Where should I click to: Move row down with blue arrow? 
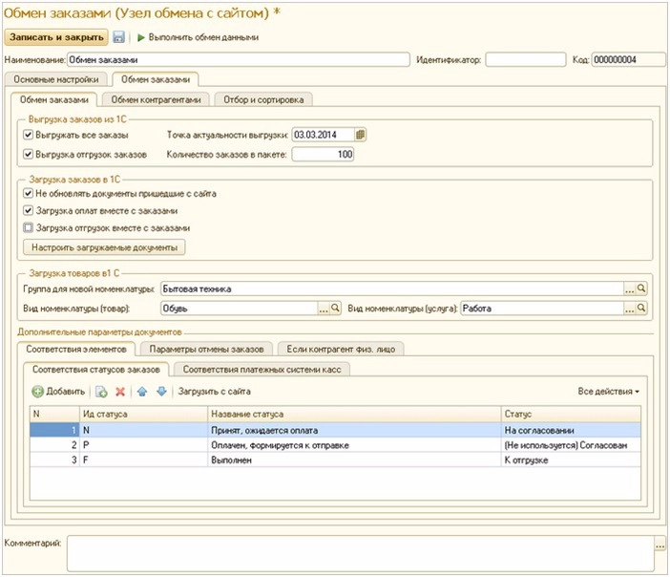(161, 392)
